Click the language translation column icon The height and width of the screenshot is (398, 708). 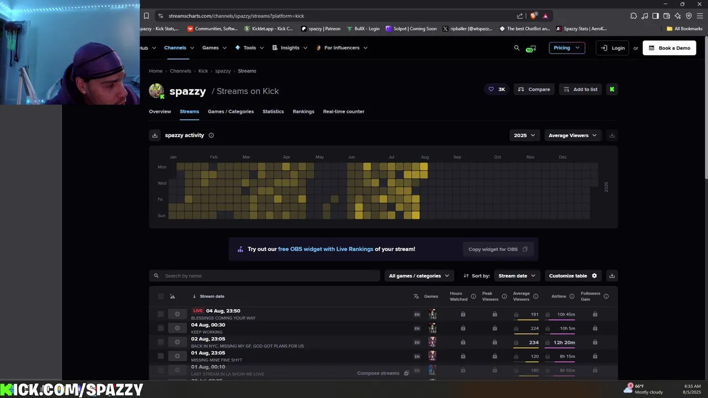coord(417,297)
